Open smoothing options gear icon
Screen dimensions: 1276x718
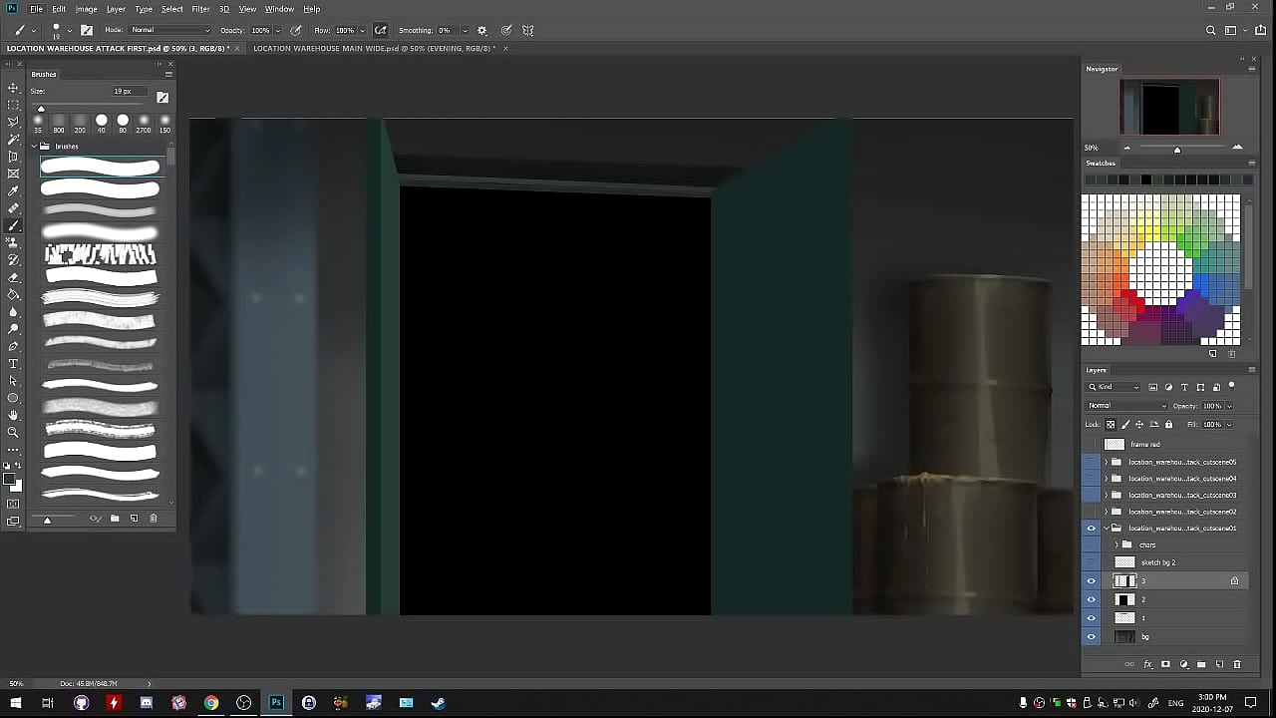coord(482,30)
